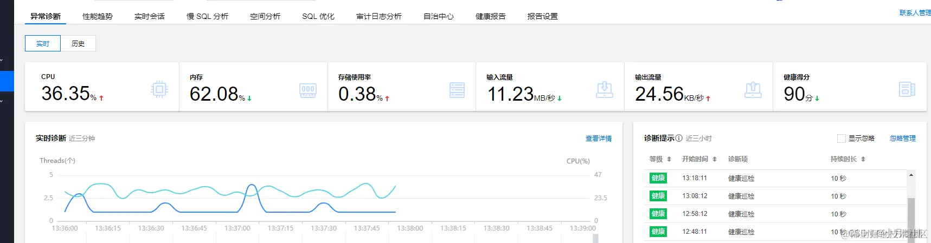Open the 自治中心 tab
Viewport: 931px width, 243px height.
439,16
